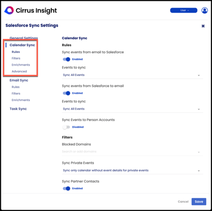Go to Calendar Sync Enrichments section
Viewport: 212px width, 211px height.
pyautogui.click(x=21, y=65)
